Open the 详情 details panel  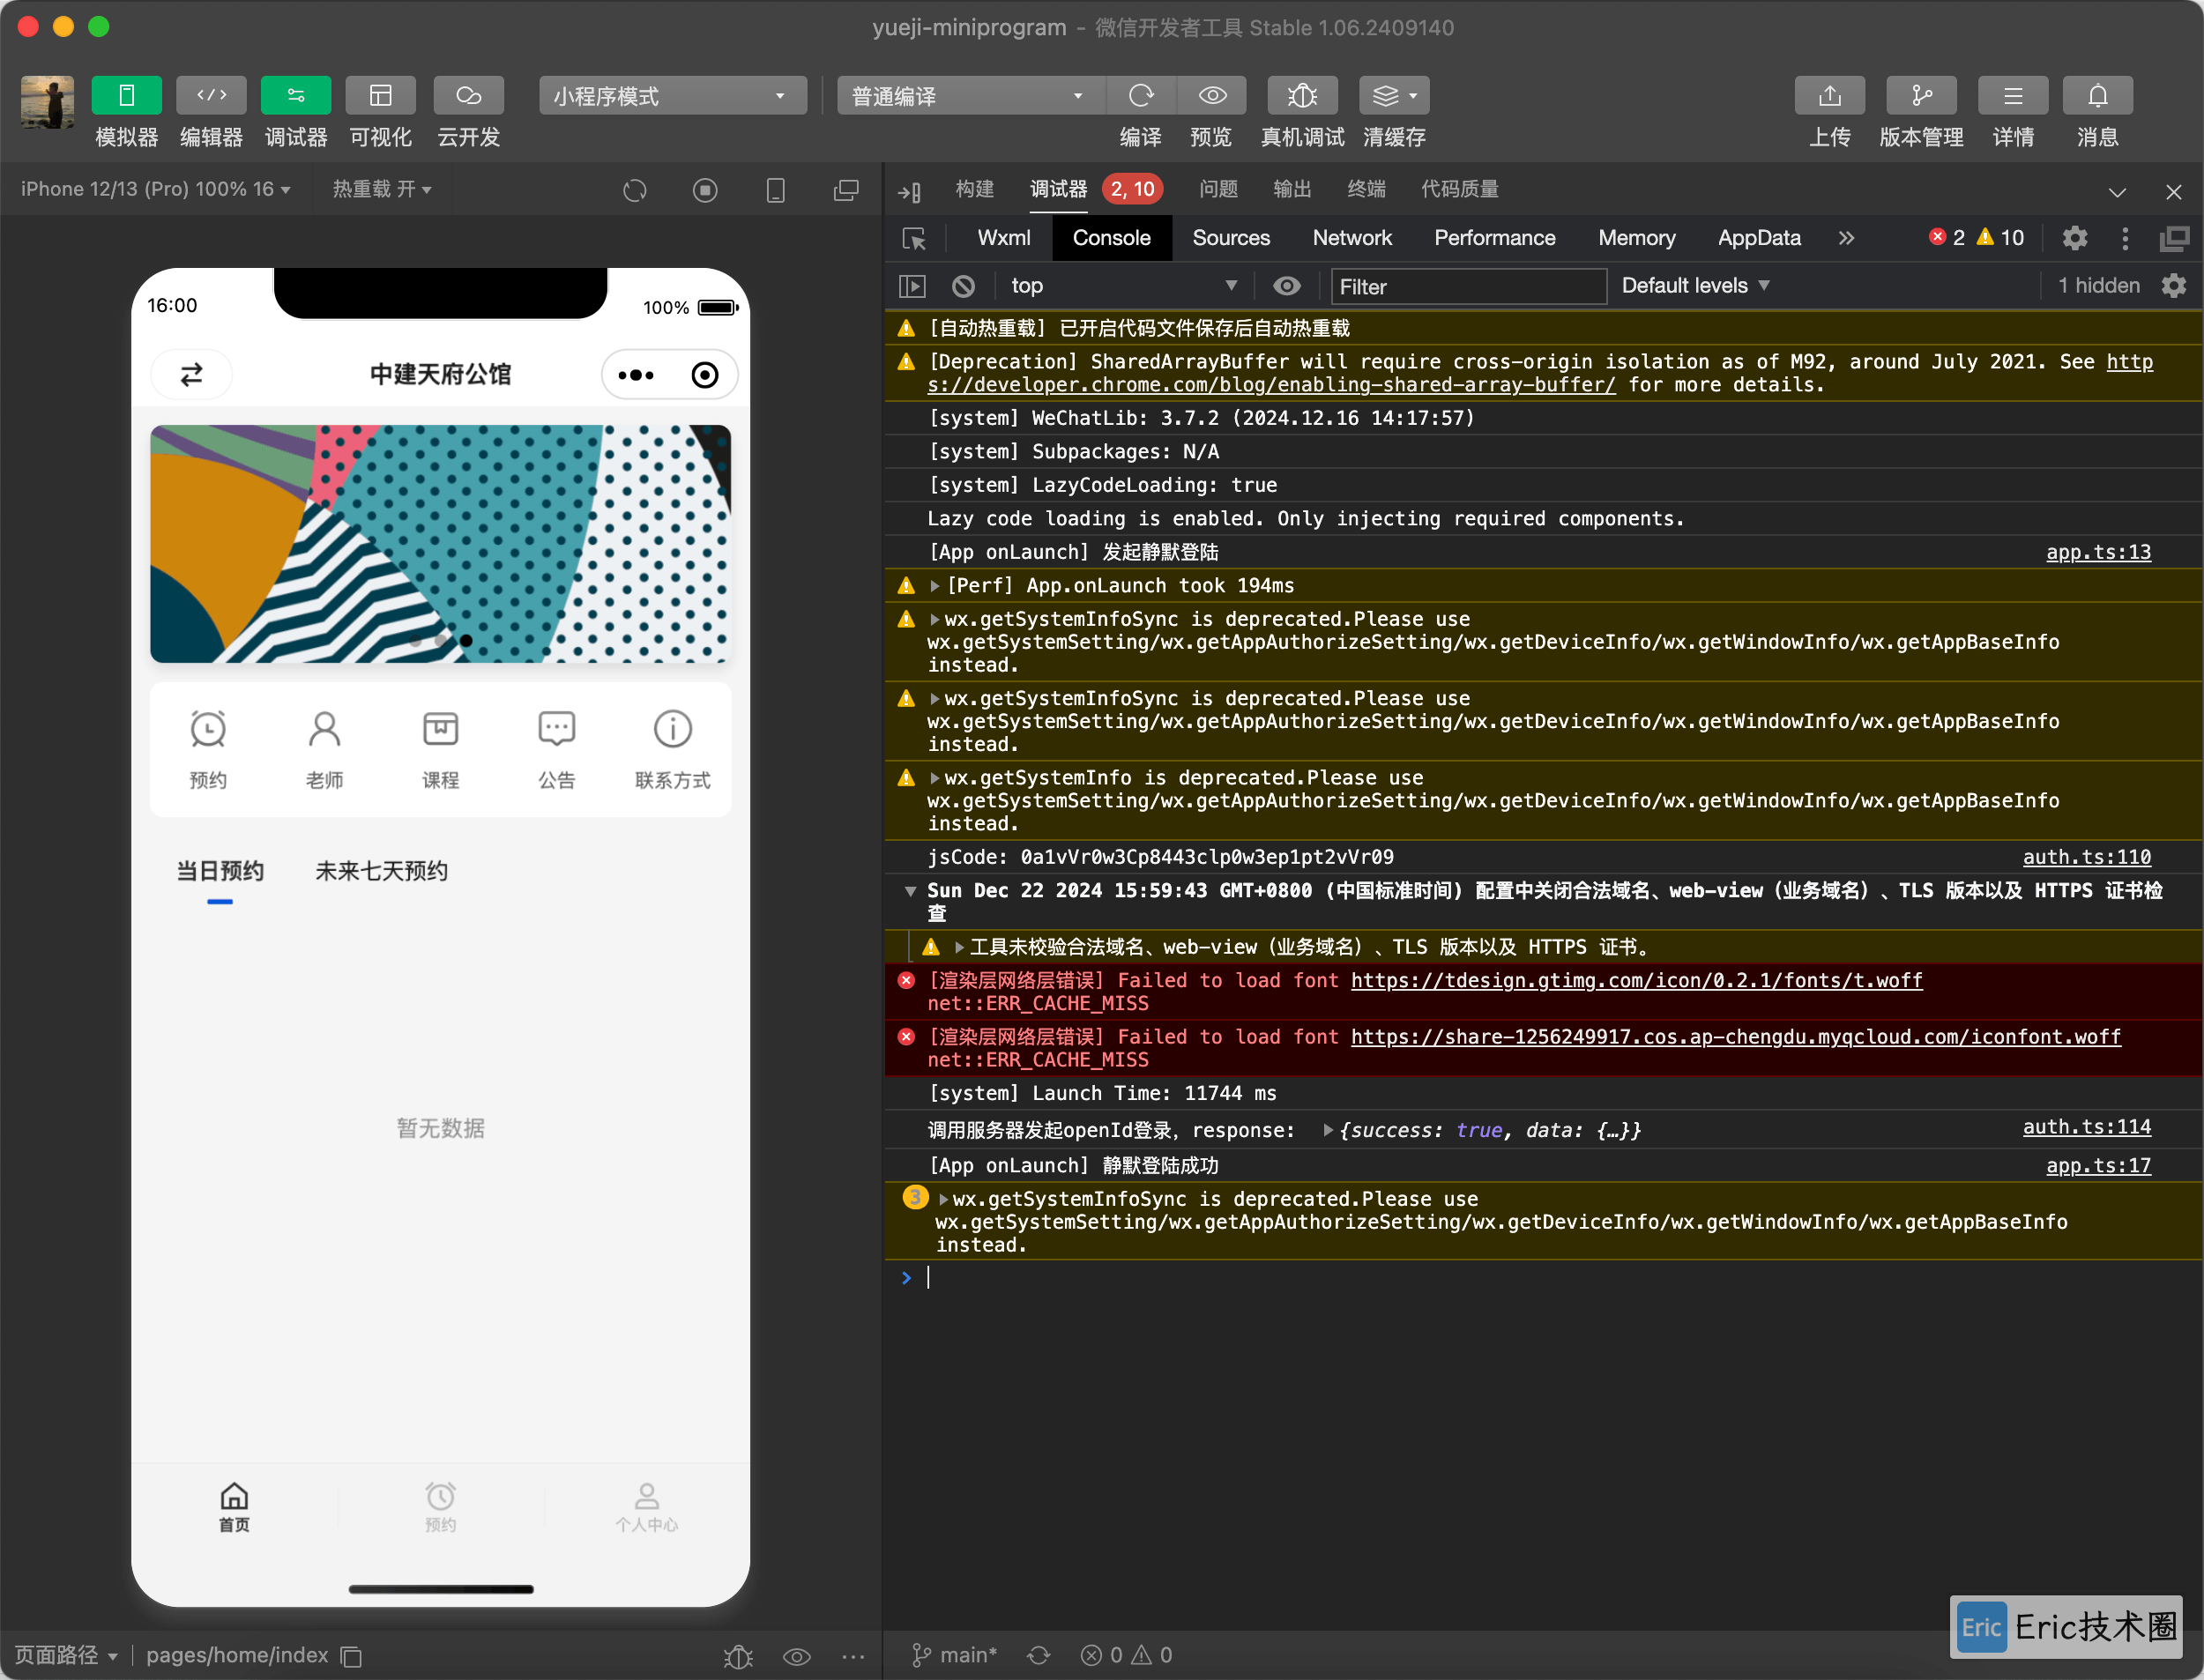[x=2013, y=96]
